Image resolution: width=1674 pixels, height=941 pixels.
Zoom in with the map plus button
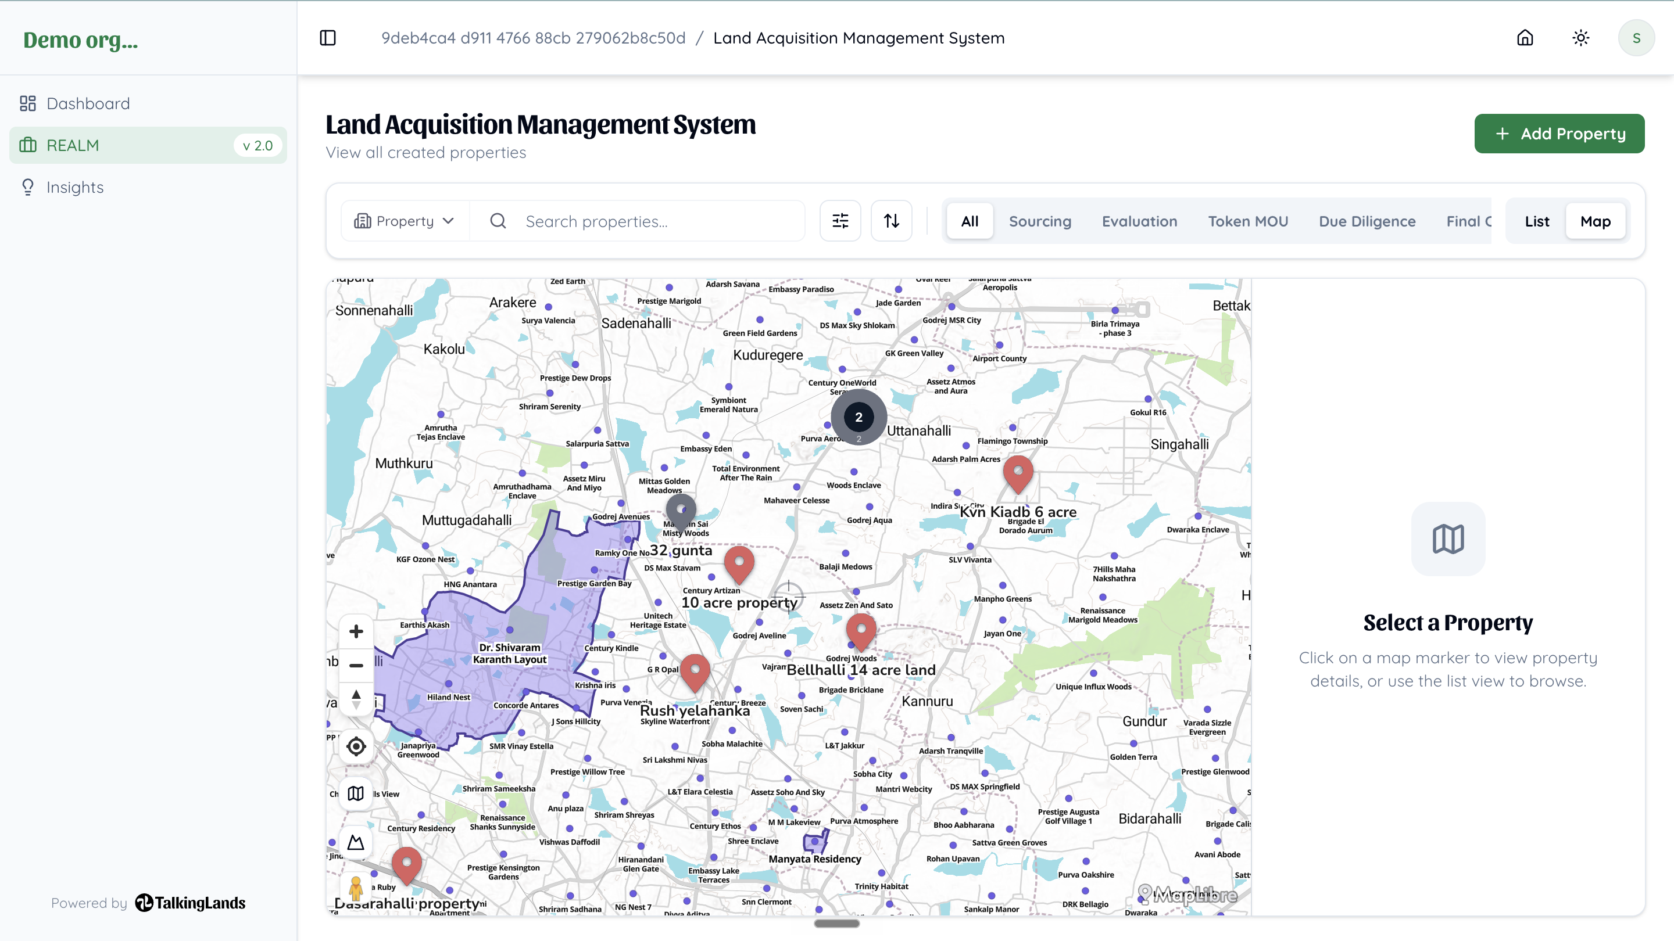coord(356,631)
